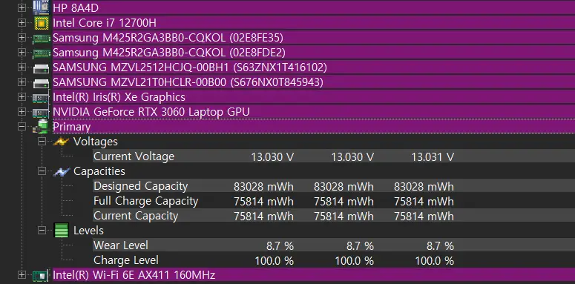Click the 13.031 V voltage value
Screen dimensions: 575x284
[433, 157]
